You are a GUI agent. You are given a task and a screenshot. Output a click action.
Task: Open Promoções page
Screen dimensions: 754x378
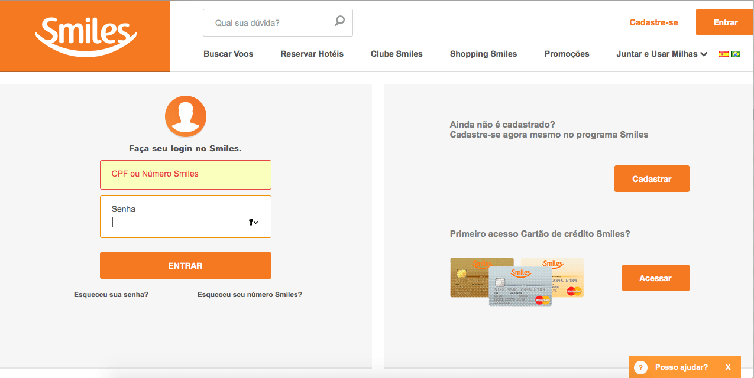[567, 54]
